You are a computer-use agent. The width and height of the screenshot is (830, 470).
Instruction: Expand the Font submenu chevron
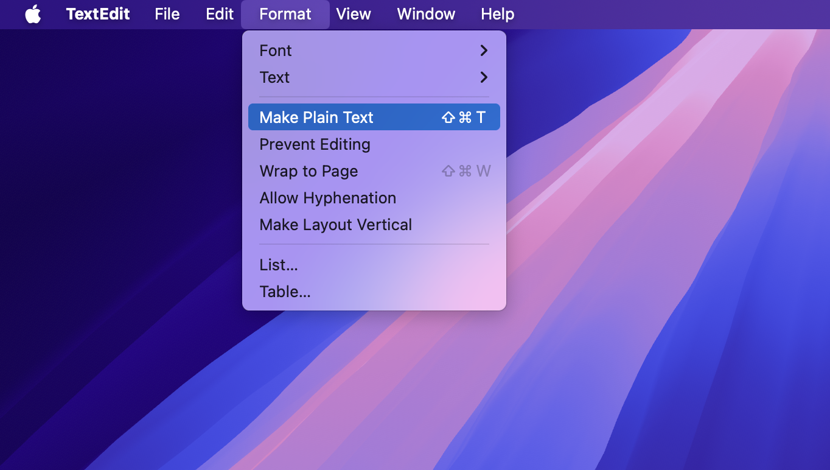click(484, 51)
